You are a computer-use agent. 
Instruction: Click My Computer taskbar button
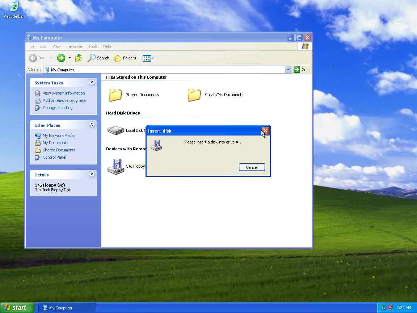pyautogui.click(x=68, y=308)
